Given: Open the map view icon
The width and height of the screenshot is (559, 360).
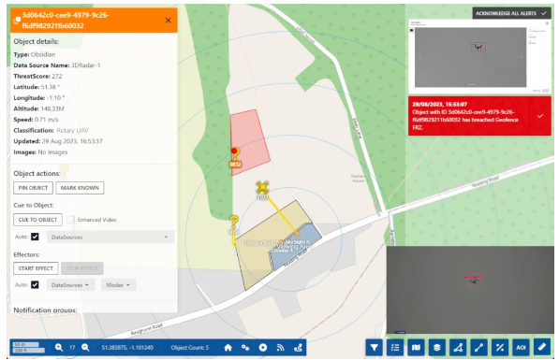Looking at the screenshot, I should [x=416, y=347].
